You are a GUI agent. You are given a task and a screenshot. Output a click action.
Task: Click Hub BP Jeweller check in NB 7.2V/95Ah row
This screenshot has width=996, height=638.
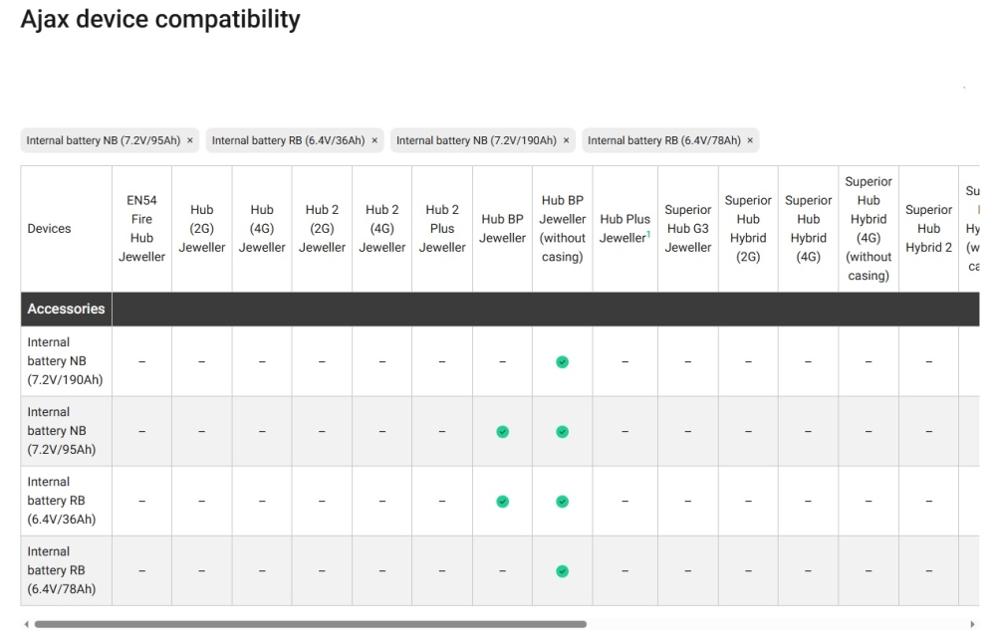click(502, 432)
